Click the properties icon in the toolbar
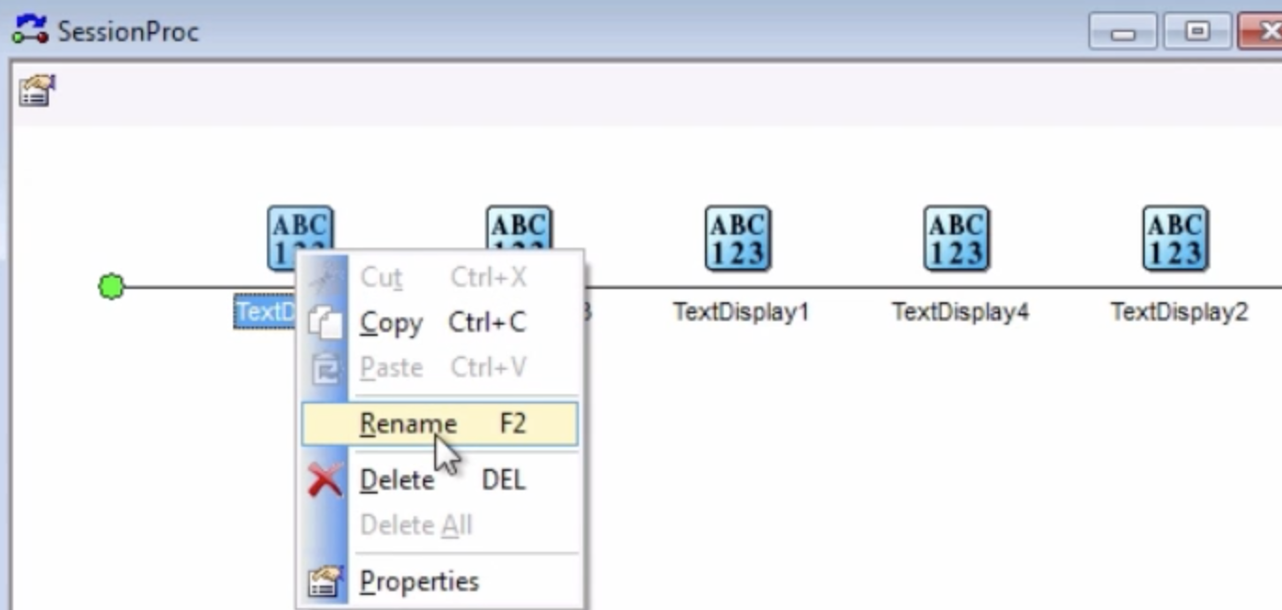1282x610 pixels. 37,91
